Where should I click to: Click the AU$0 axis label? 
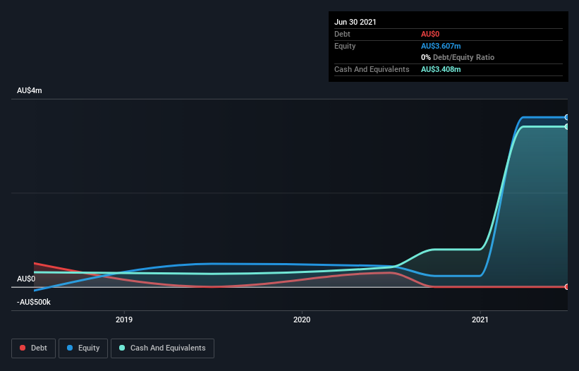(26, 279)
